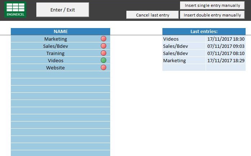This screenshot has width=251, height=156.
Task: Click the red status circle for Marketing
Action: (104, 39)
